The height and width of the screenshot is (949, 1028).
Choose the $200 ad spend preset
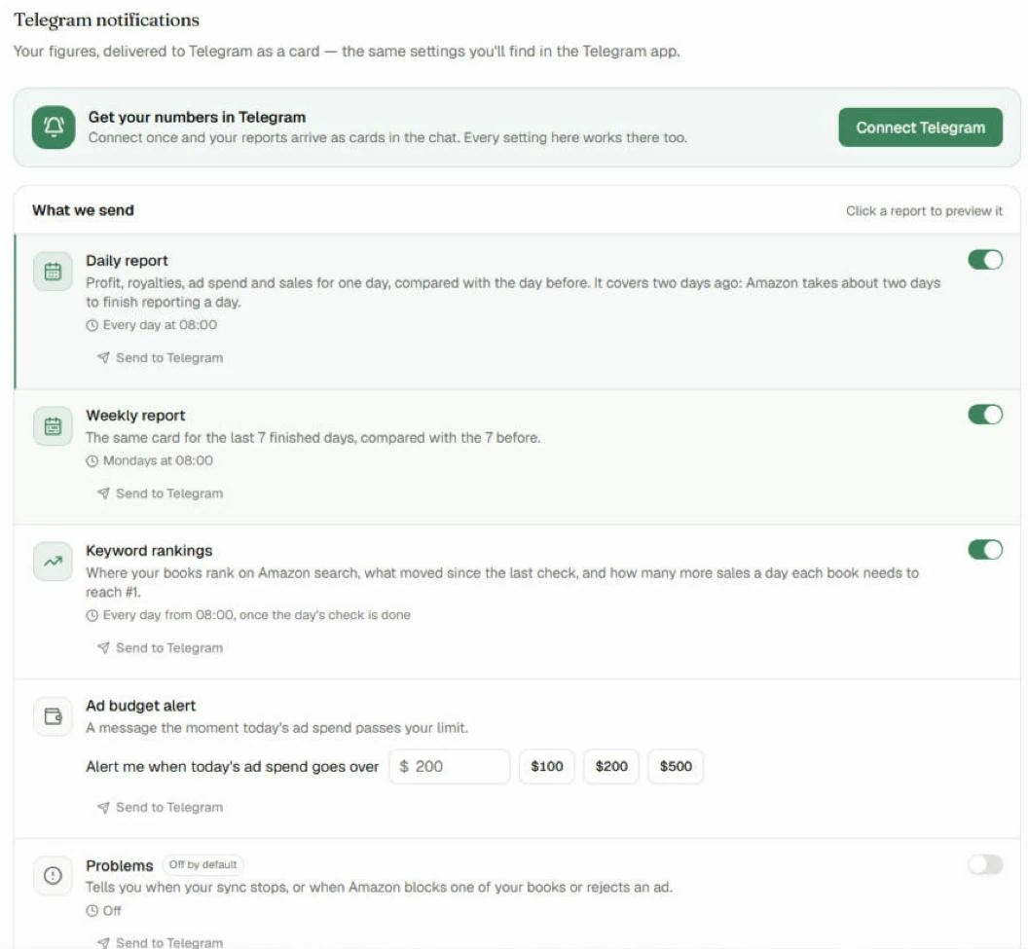(x=611, y=766)
